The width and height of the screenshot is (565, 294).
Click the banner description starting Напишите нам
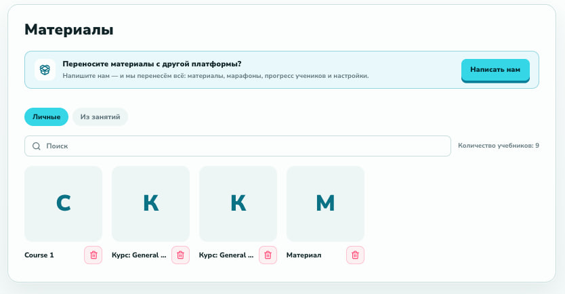[x=215, y=76]
